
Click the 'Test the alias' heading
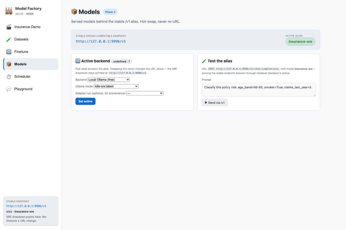tap(220, 61)
